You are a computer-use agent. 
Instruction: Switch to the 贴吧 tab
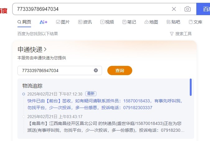pos(173,22)
